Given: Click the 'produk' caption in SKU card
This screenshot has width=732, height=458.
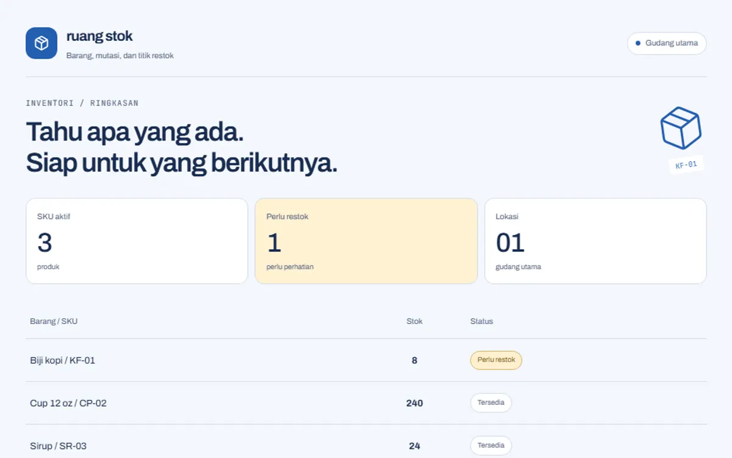Looking at the screenshot, I should click(48, 267).
